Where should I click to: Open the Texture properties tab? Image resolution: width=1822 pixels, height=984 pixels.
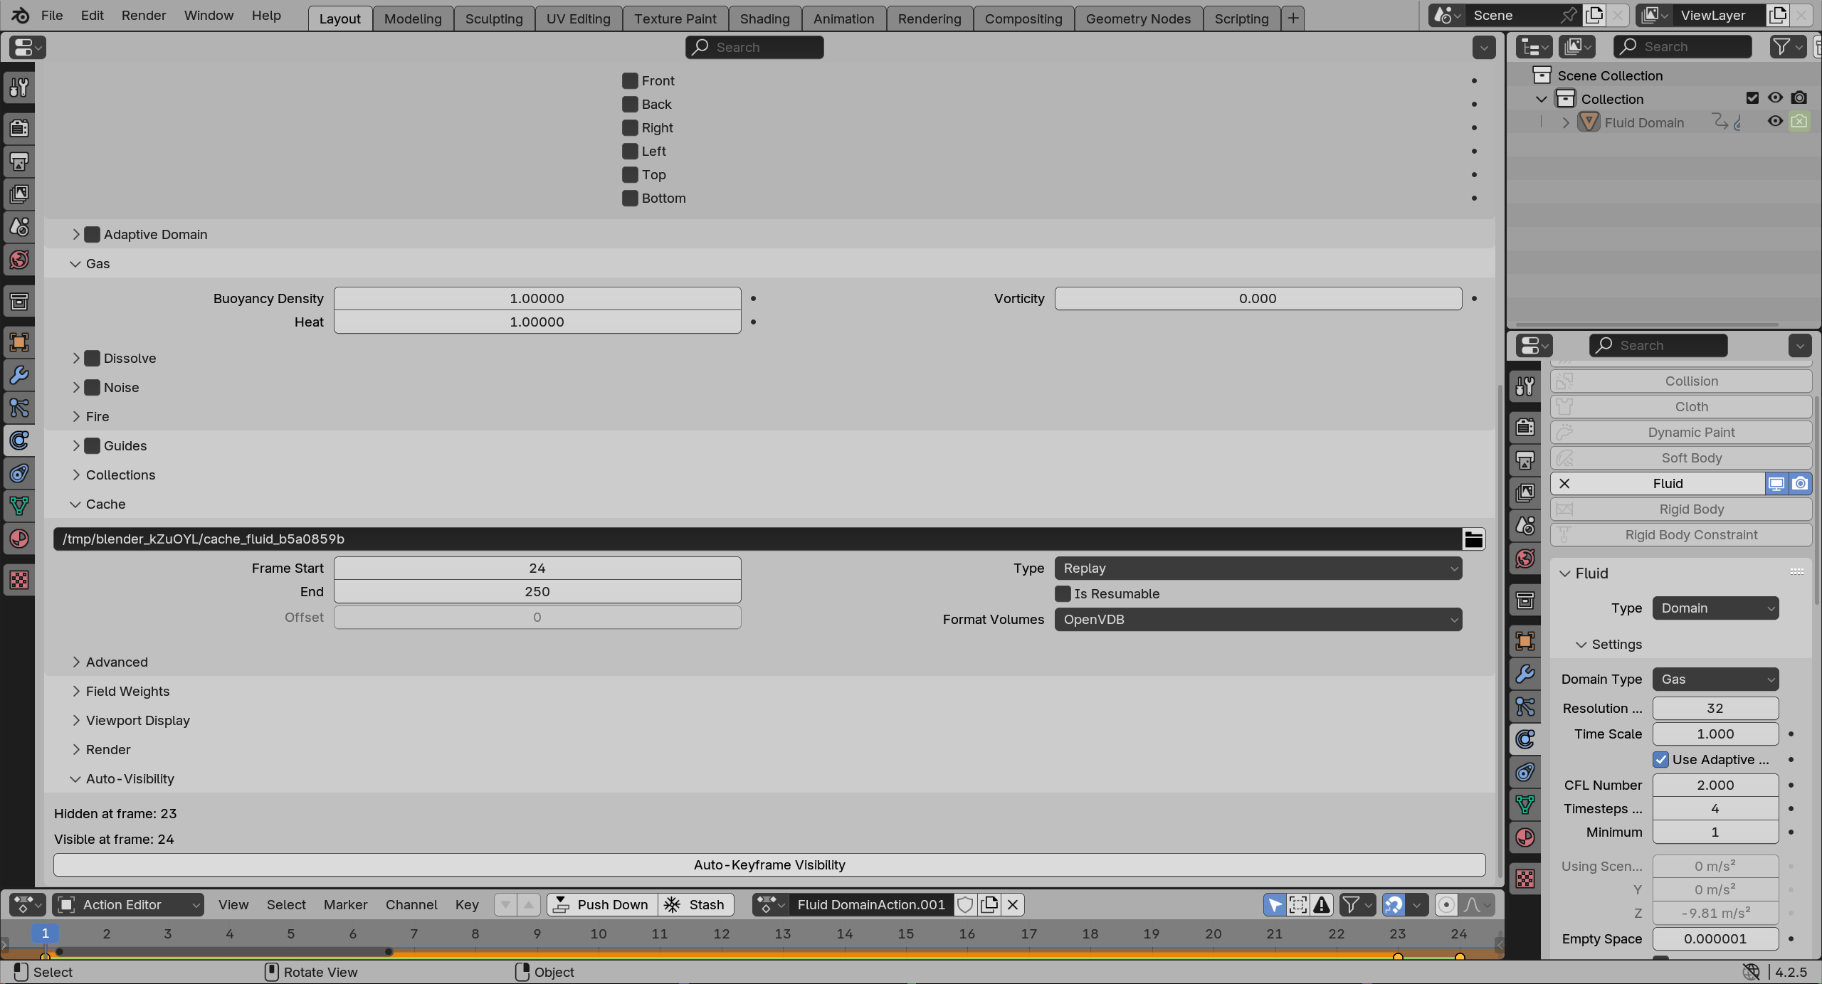pos(1525,879)
